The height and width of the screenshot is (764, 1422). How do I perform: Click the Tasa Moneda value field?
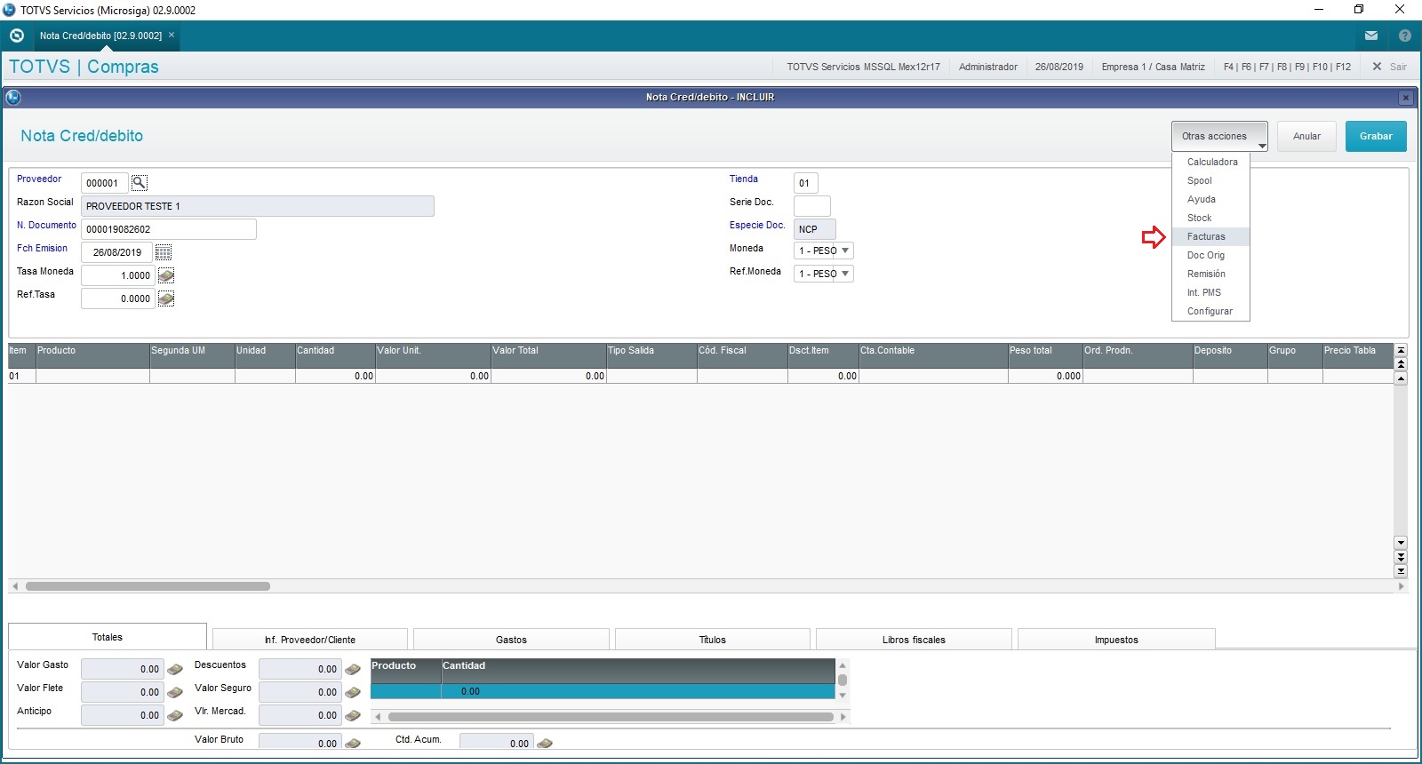[117, 275]
